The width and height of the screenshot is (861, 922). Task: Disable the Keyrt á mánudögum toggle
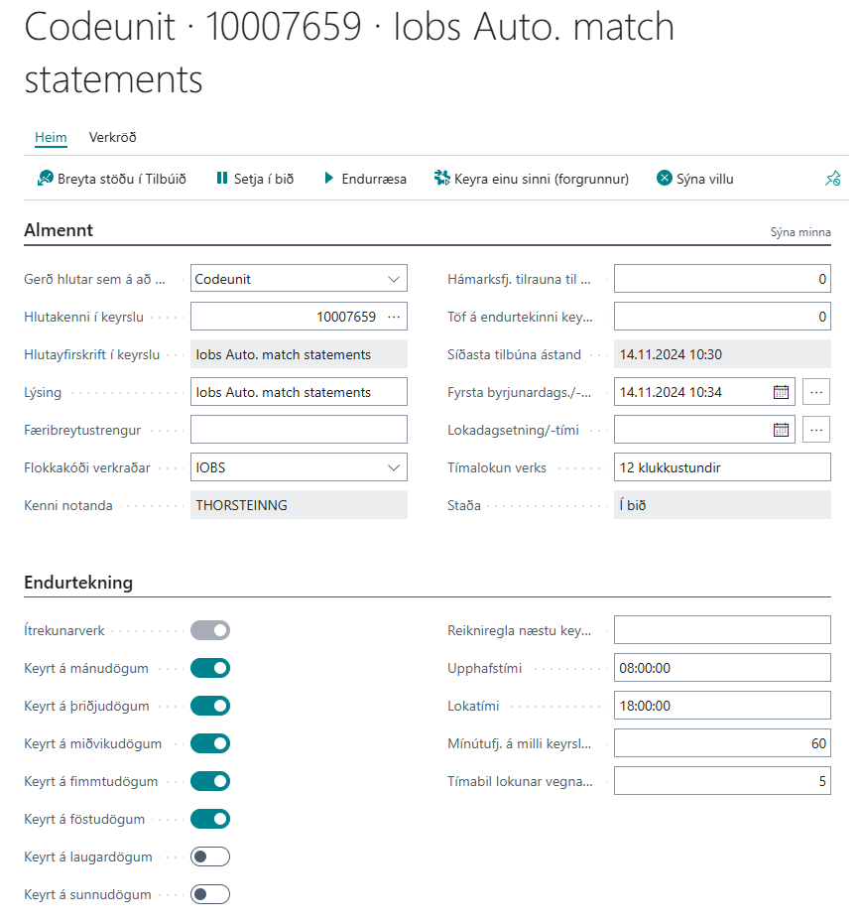(210, 668)
